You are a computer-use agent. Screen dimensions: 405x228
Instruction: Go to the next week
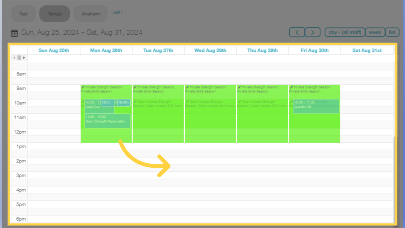(x=312, y=32)
